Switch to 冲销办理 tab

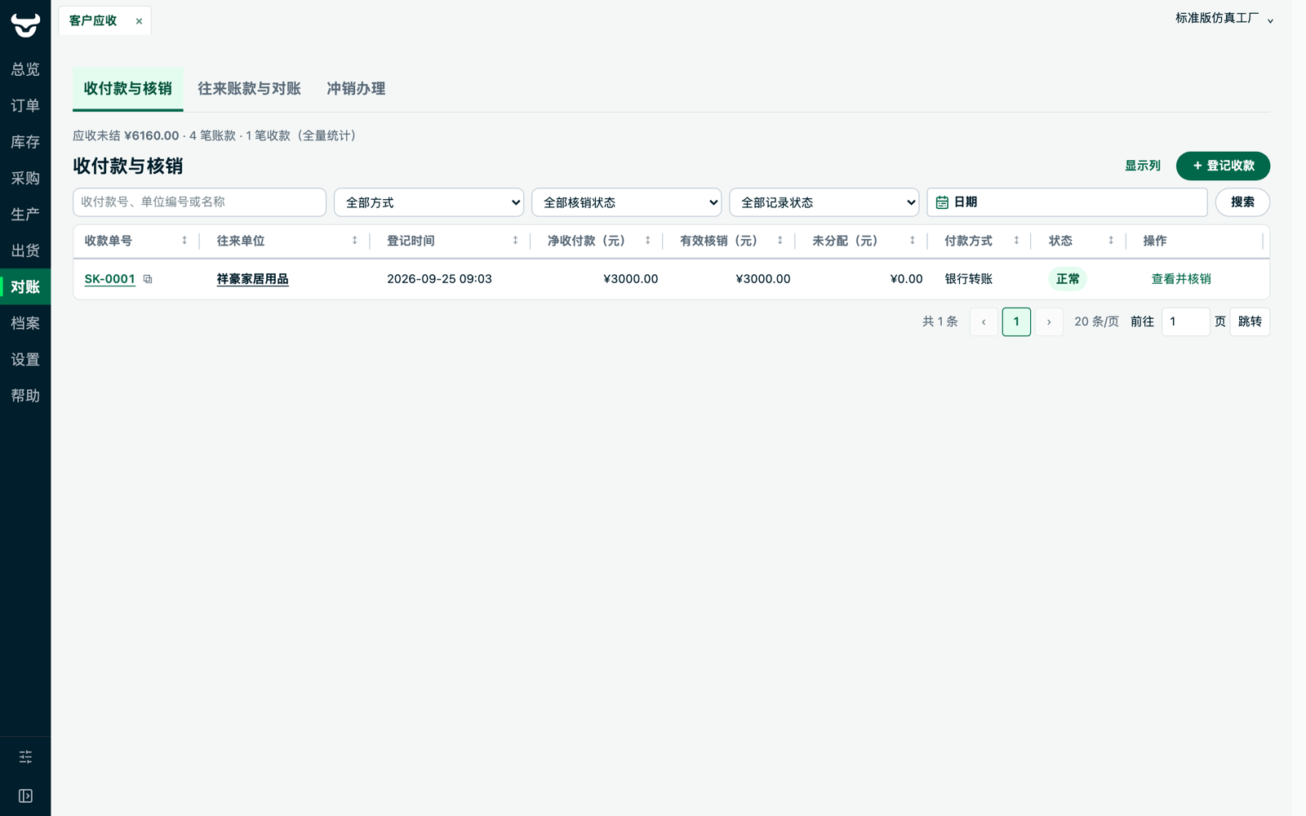[356, 89]
